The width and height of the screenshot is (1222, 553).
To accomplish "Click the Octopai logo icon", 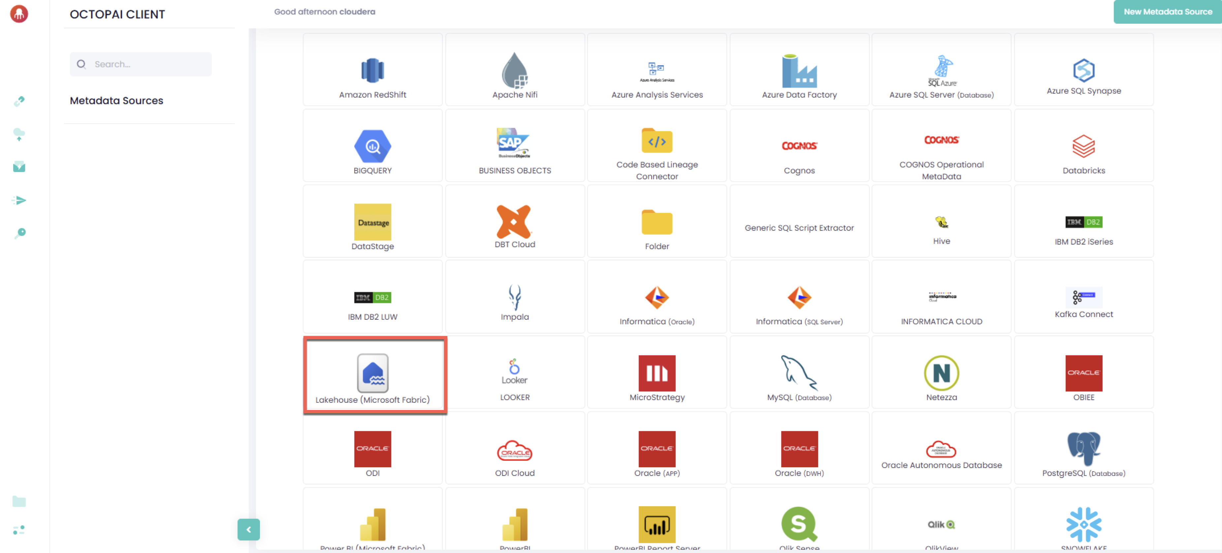I will [19, 14].
